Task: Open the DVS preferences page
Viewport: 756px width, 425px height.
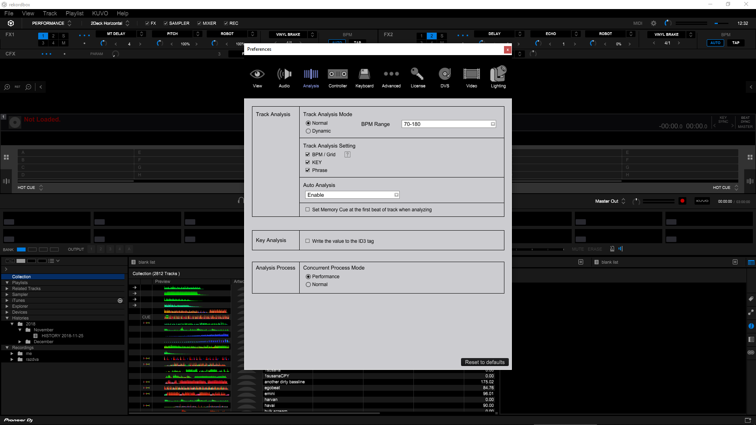Action: [445, 77]
